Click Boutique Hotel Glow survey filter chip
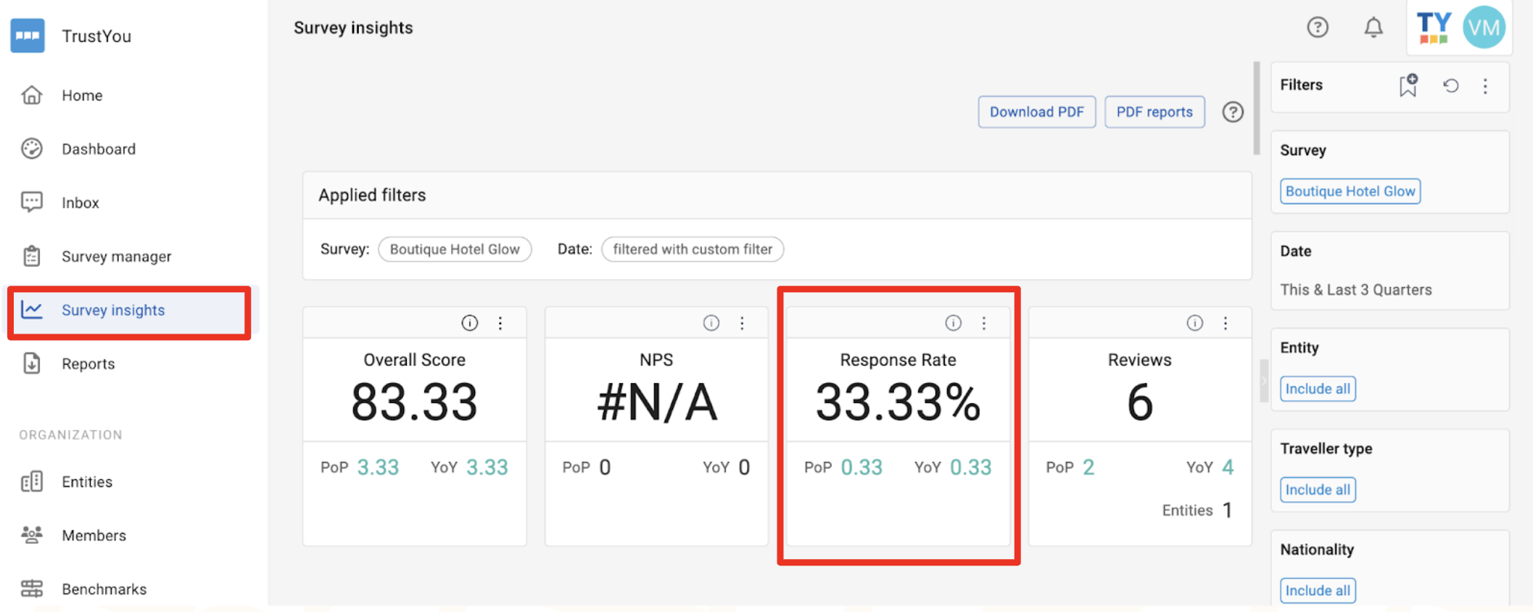This screenshot has height=612, width=1533. tap(1350, 191)
